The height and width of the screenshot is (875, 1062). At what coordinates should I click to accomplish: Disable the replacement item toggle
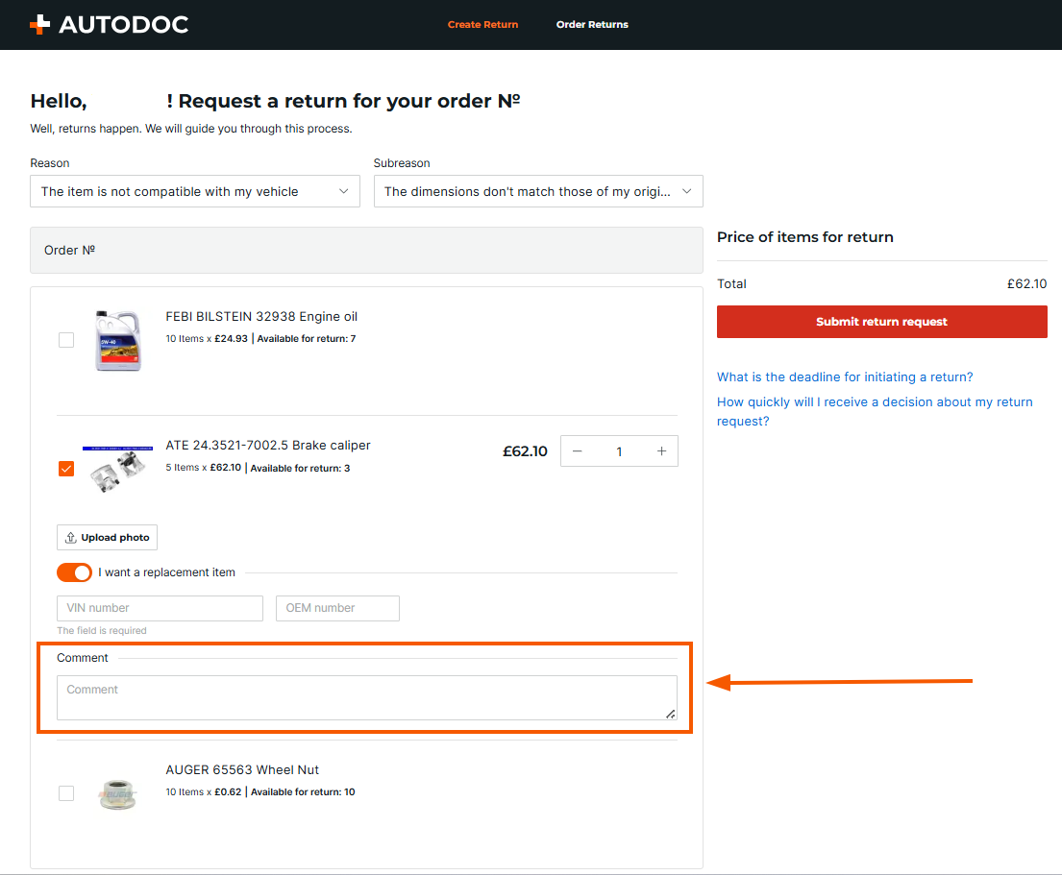(74, 572)
